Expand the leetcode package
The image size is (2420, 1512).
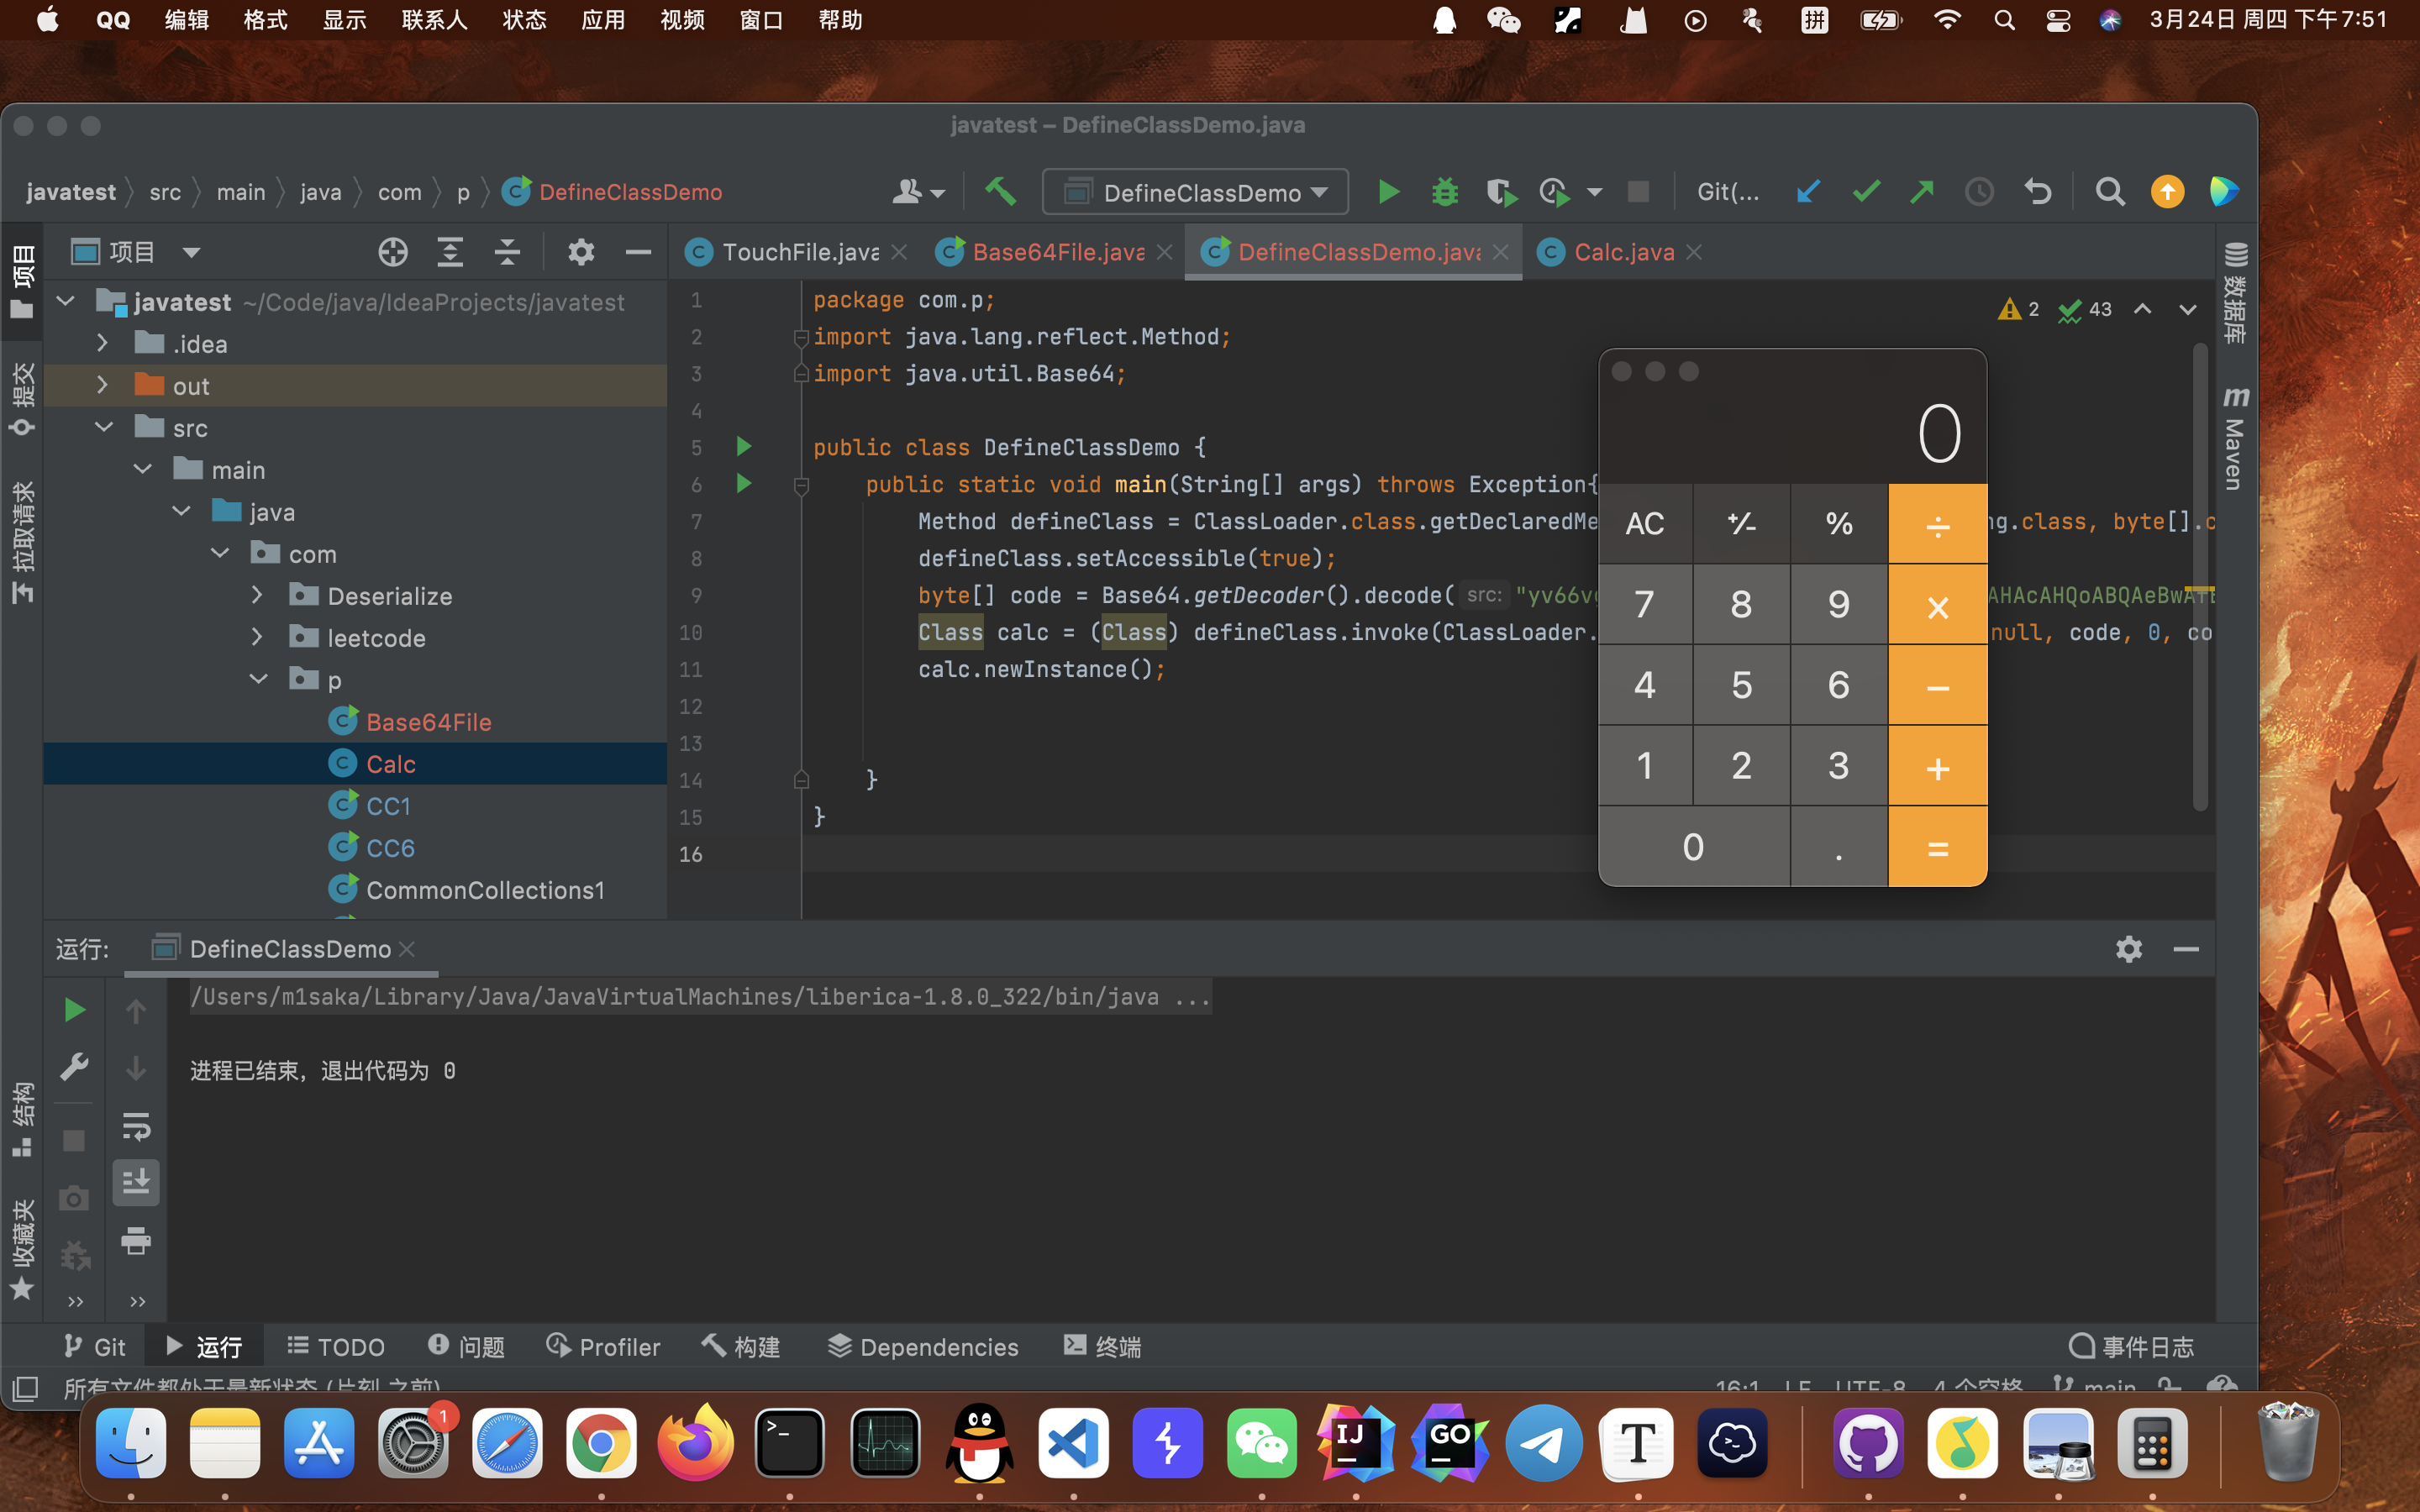[257, 637]
